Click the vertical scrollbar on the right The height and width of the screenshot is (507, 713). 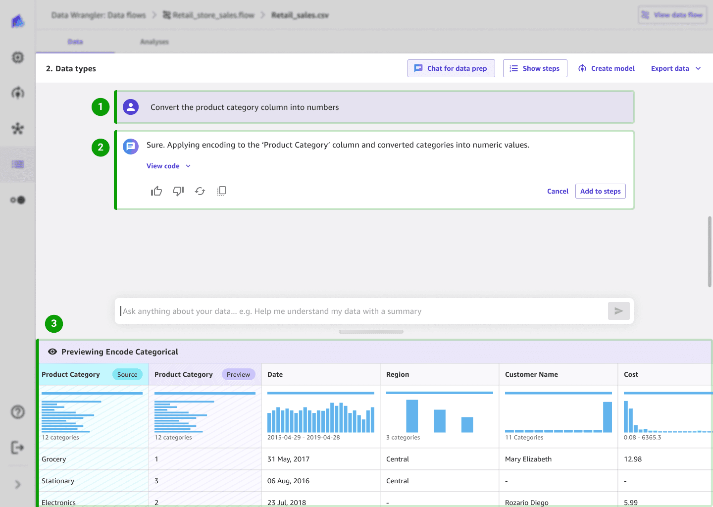coord(710,252)
